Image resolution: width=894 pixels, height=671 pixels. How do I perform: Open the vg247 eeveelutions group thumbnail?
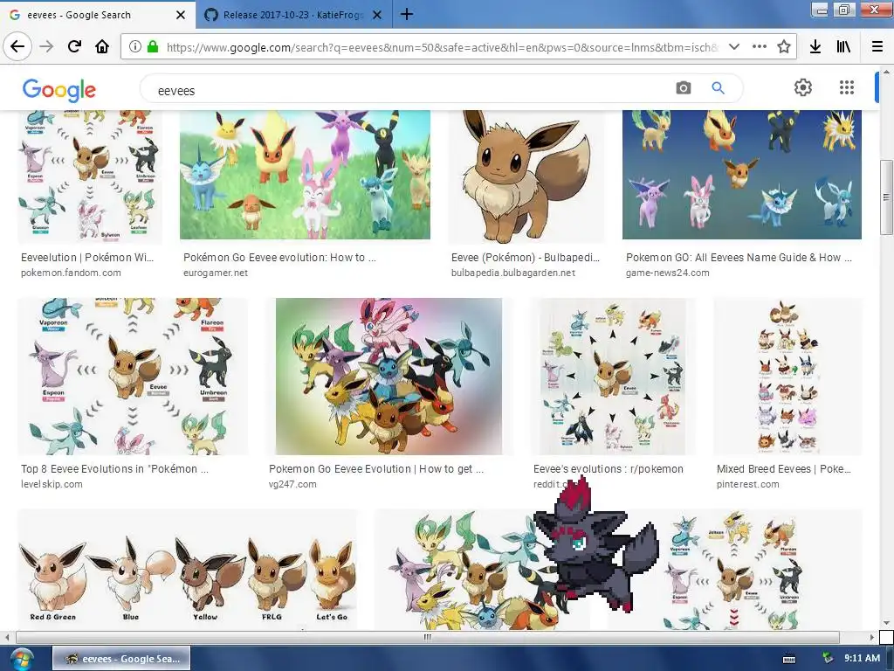[x=389, y=377]
